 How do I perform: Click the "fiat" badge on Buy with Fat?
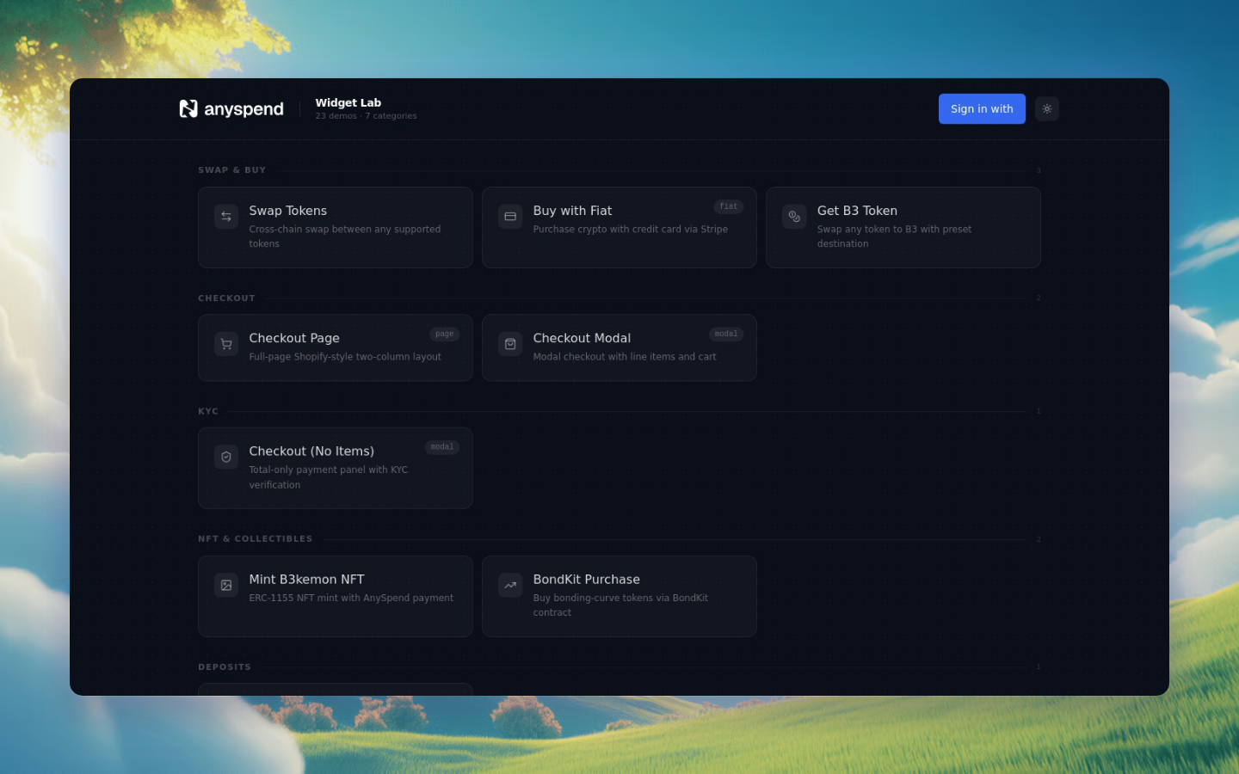point(729,206)
